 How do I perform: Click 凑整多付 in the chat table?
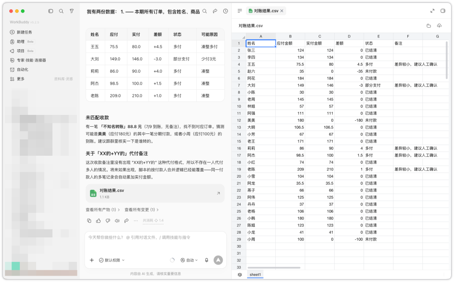(x=209, y=47)
